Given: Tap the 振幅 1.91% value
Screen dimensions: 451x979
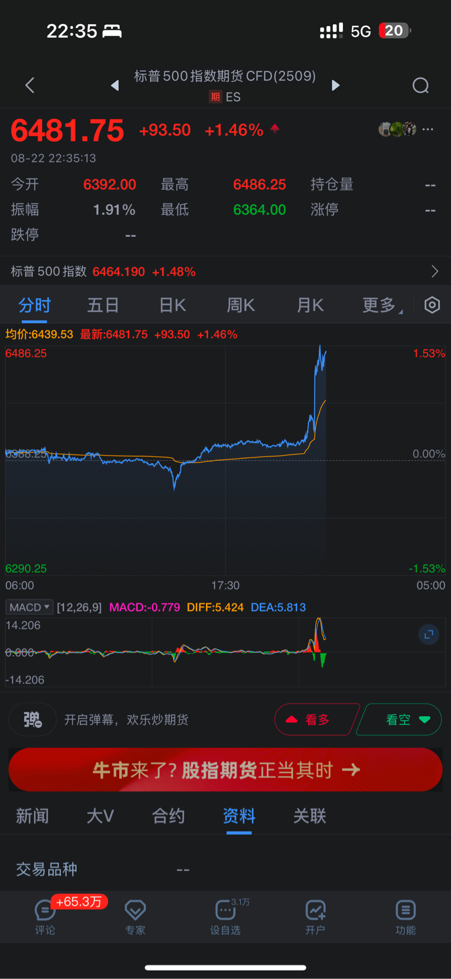Looking at the screenshot, I should coord(115,210).
